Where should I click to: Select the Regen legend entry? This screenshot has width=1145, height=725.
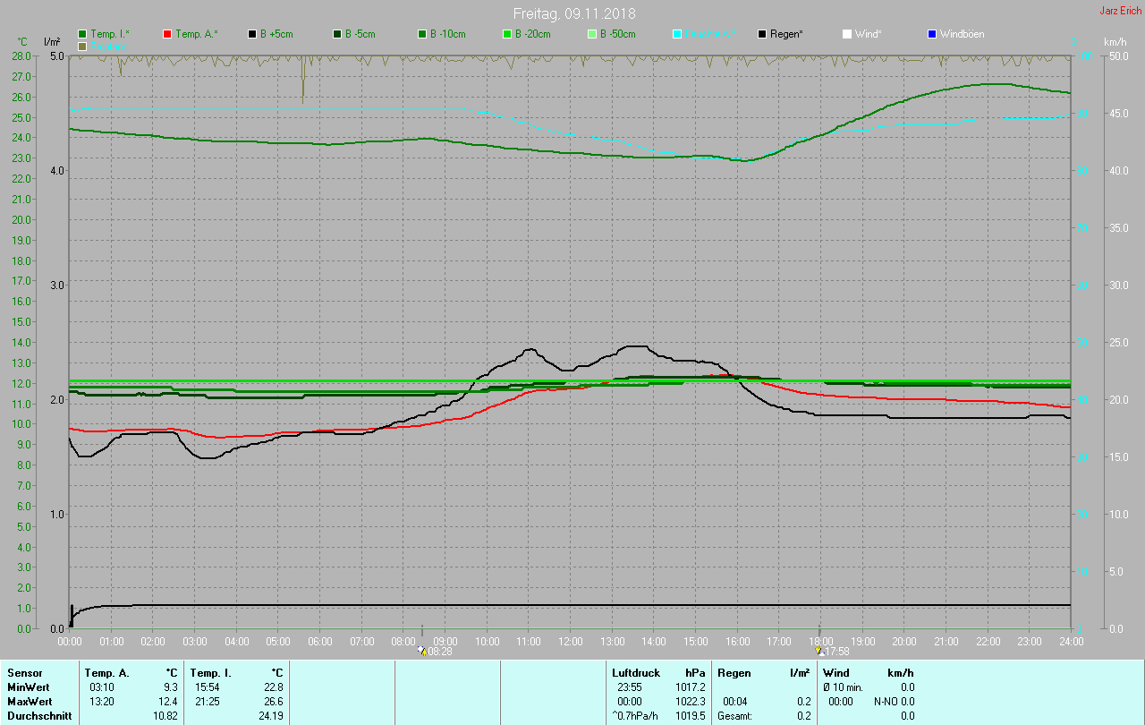(x=779, y=34)
